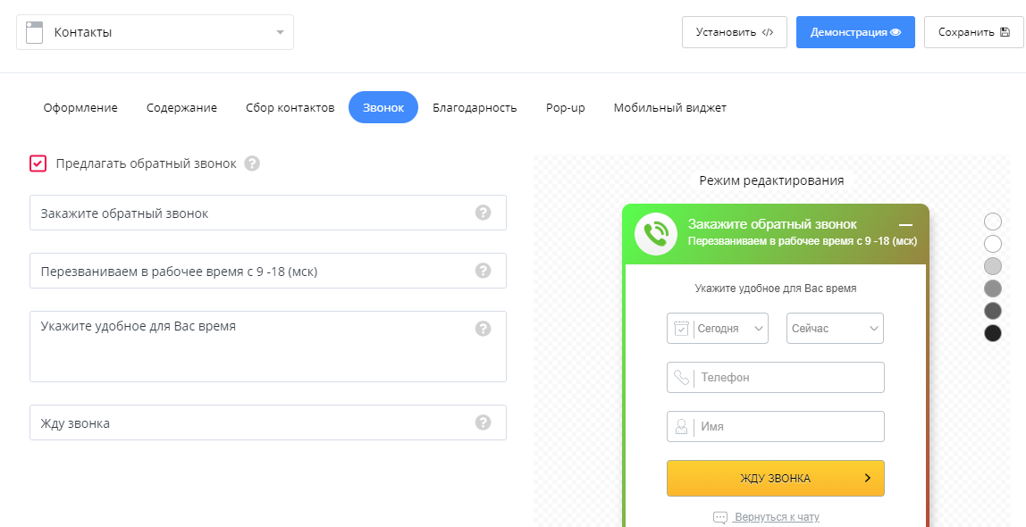Click the preview text Укажите удобное для Вас время

click(x=776, y=289)
